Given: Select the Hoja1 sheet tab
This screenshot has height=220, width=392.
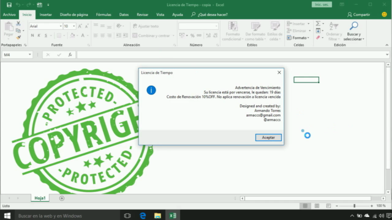Looking at the screenshot, I should coord(40,198).
